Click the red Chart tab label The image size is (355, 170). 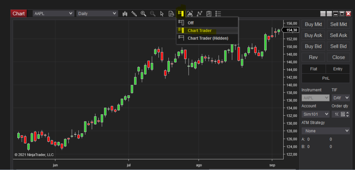19,14
